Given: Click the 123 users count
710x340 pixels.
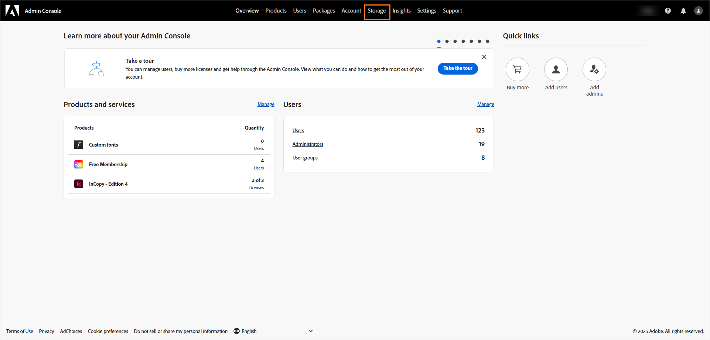Looking at the screenshot, I should click(x=480, y=130).
